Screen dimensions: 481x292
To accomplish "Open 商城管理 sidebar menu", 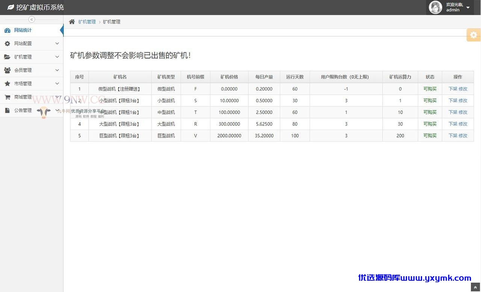I will click(x=32, y=97).
